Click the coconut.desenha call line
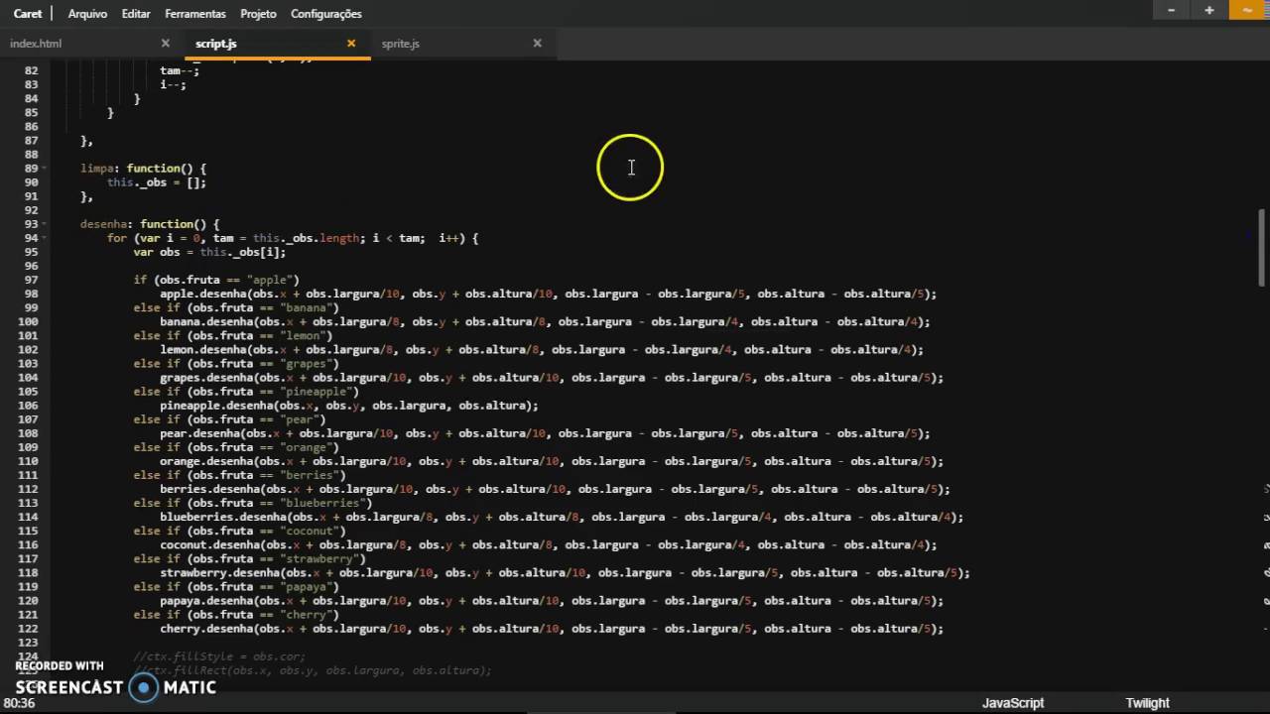Screen dimensions: 1270x714 (549, 544)
